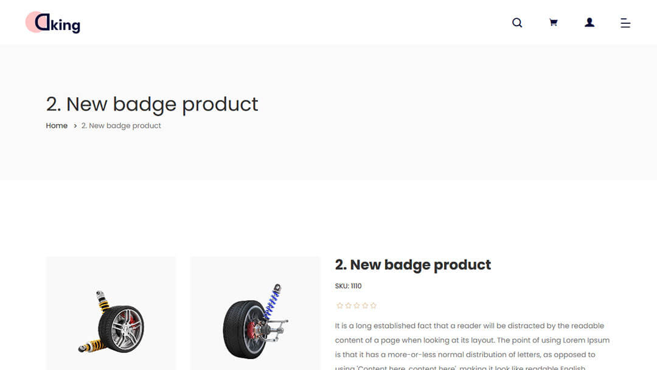The image size is (657, 370).
Task: Open the blue-shock wheel product image
Action: click(255, 313)
